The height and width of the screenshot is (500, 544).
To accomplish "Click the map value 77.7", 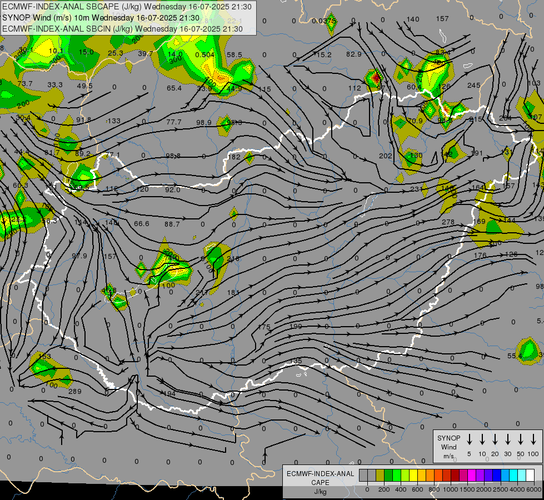I will (174, 122).
